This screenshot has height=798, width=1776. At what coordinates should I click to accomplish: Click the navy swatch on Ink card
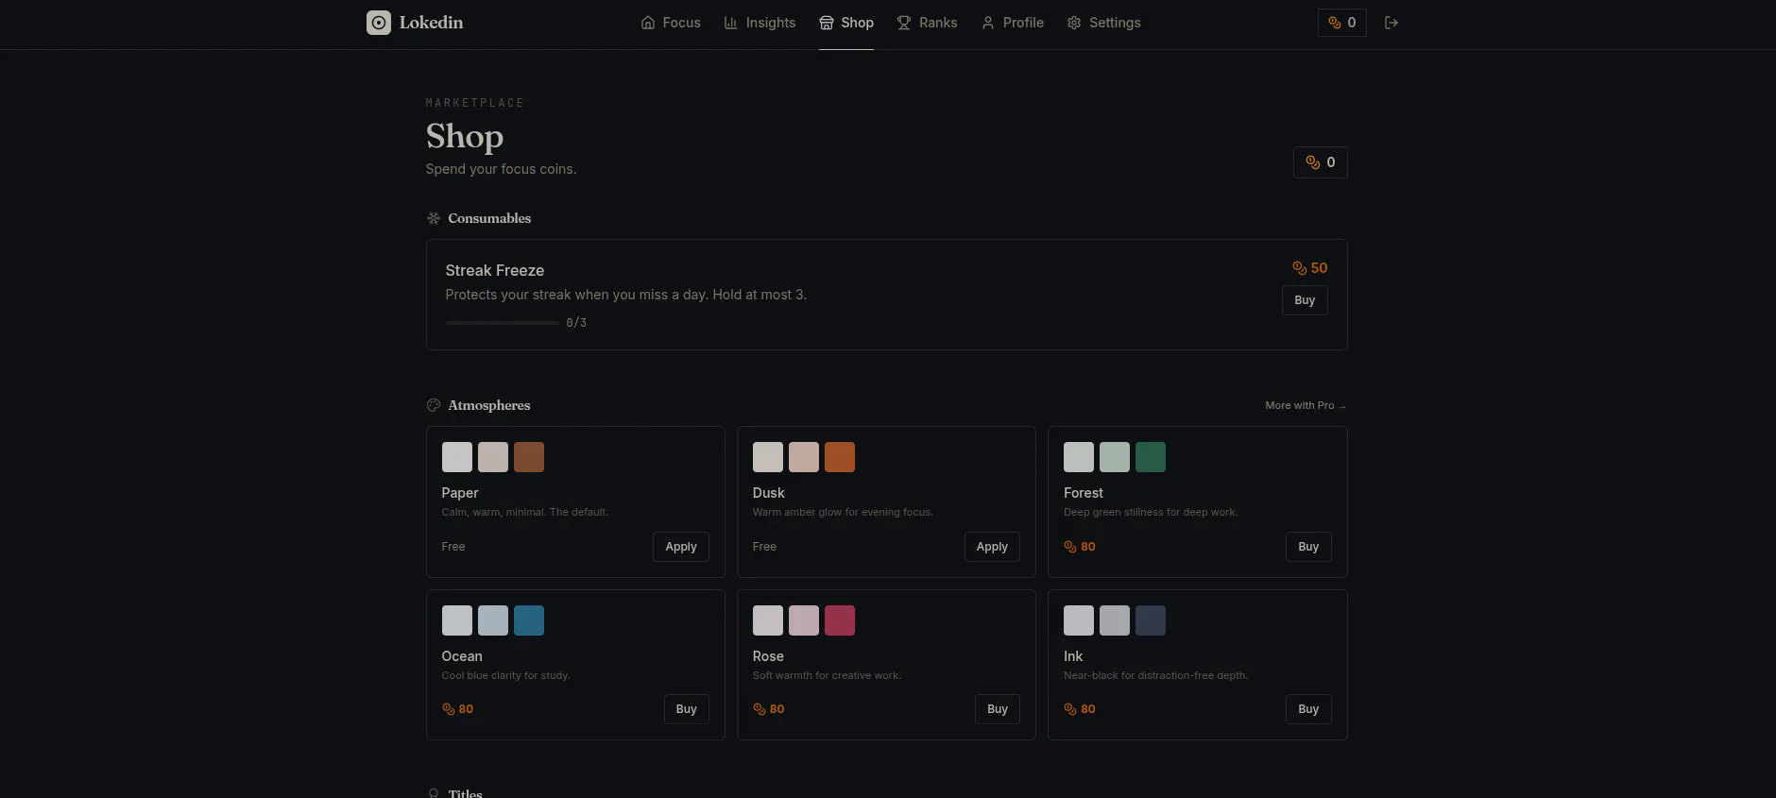click(x=1151, y=620)
